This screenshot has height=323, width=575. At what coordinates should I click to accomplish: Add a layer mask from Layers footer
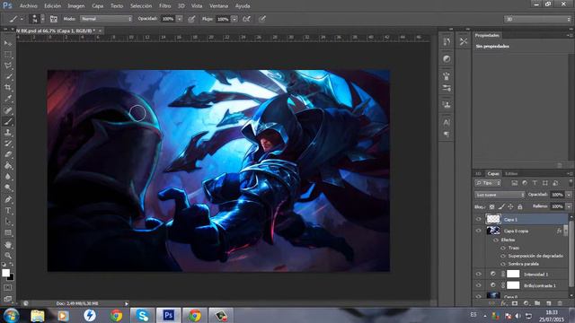click(515, 303)
